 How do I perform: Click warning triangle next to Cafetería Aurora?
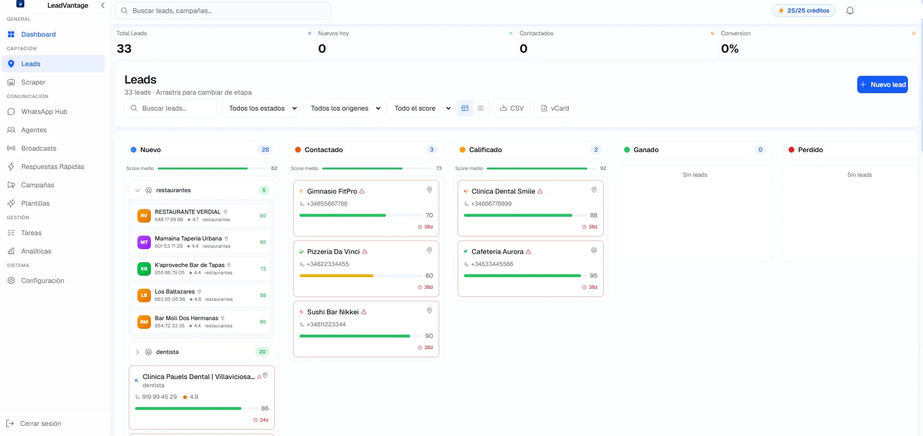(x=528, y=252)
